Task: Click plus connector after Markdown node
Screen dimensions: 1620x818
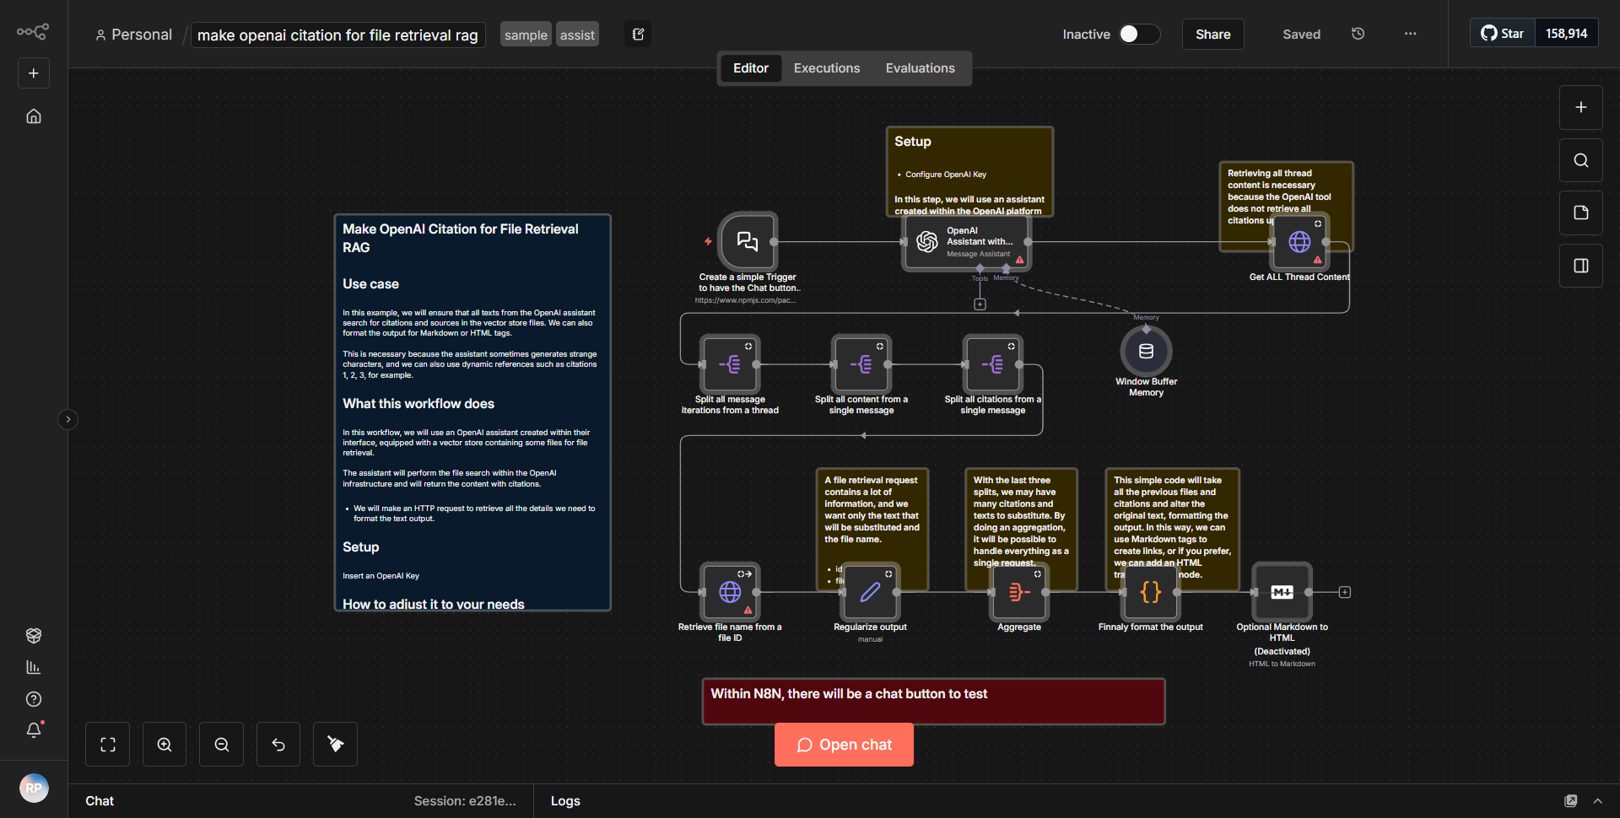Action: pyautogui.click(x=1345, y=592)
